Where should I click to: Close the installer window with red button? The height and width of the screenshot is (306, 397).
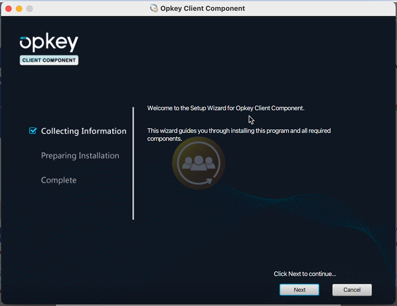(8, 9)
